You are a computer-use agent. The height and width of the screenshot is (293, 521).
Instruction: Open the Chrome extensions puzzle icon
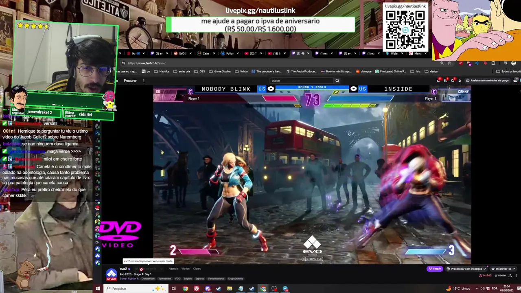click(493, 63)
